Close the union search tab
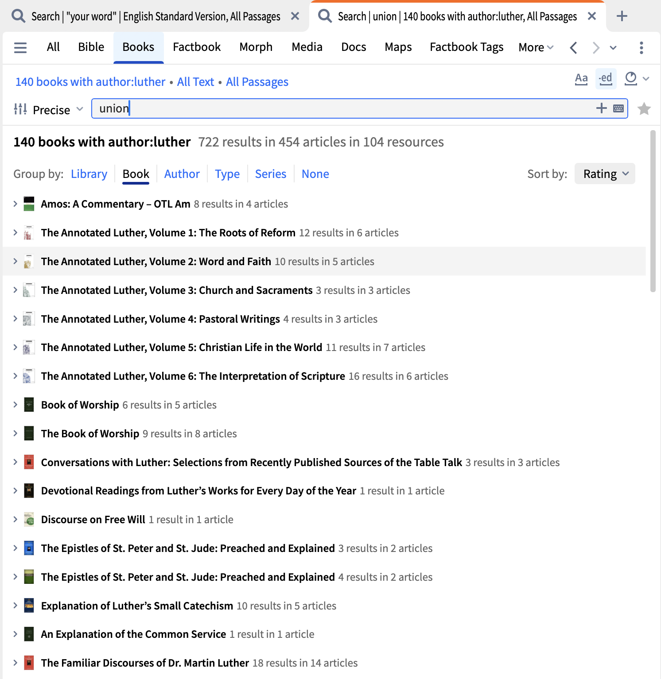The height and width of the screenshot is (679, 661). pos(591,16)
